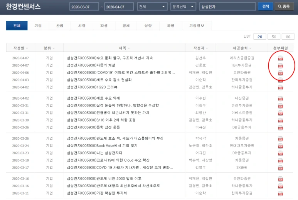This screenshot has height=200, width=298.
Task: Open PDF for '반도체 비전 2030 발표 이후'
Action: 280,179
